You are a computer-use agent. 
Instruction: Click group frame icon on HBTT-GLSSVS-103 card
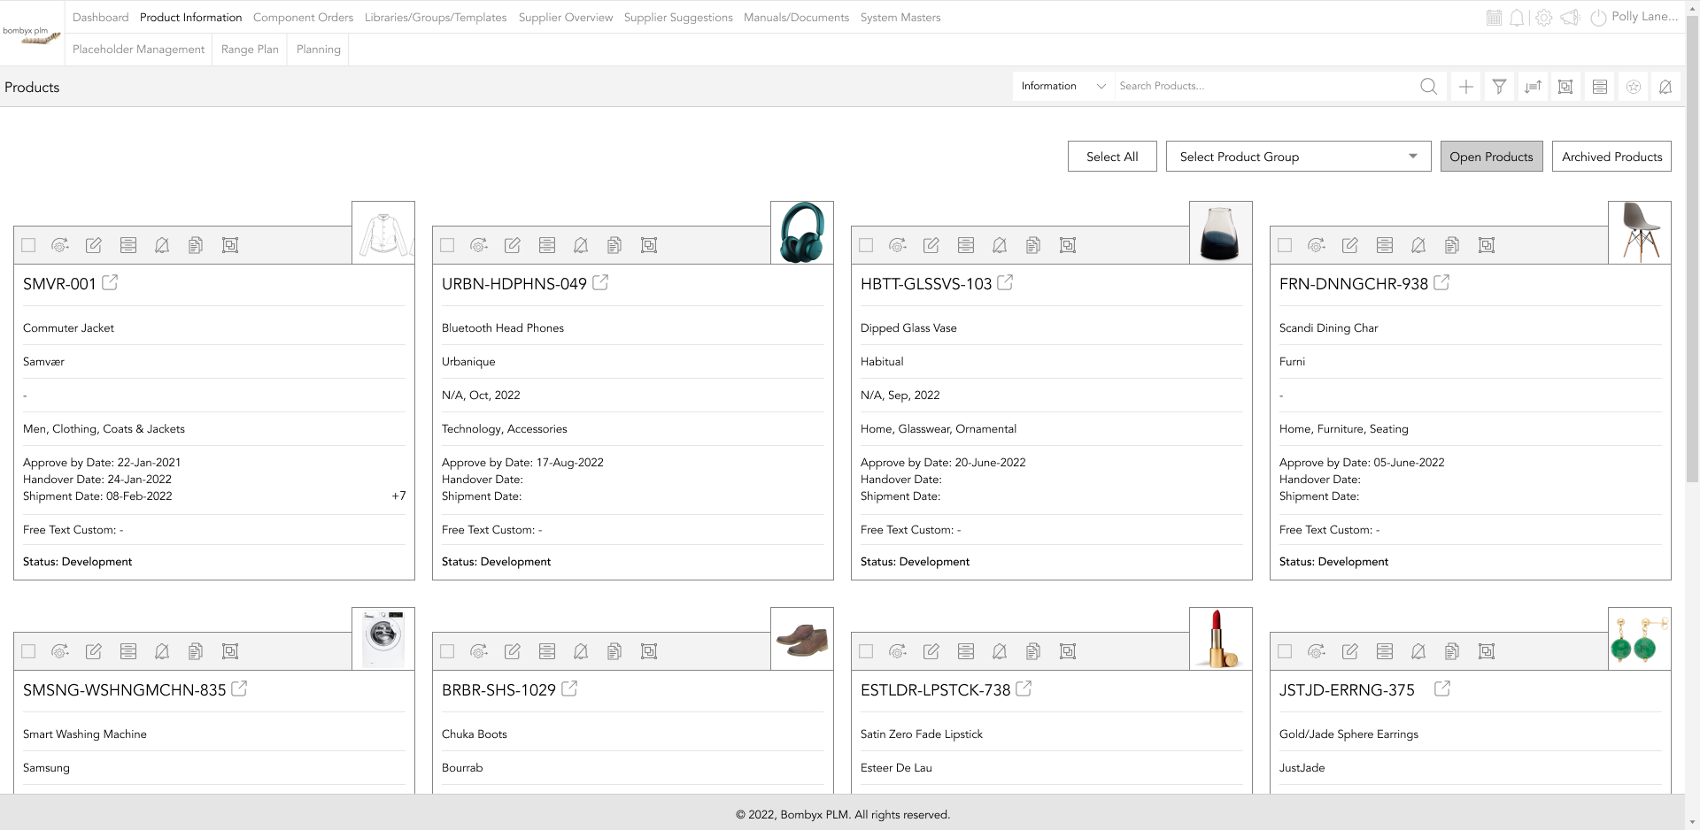point(1068,245)
